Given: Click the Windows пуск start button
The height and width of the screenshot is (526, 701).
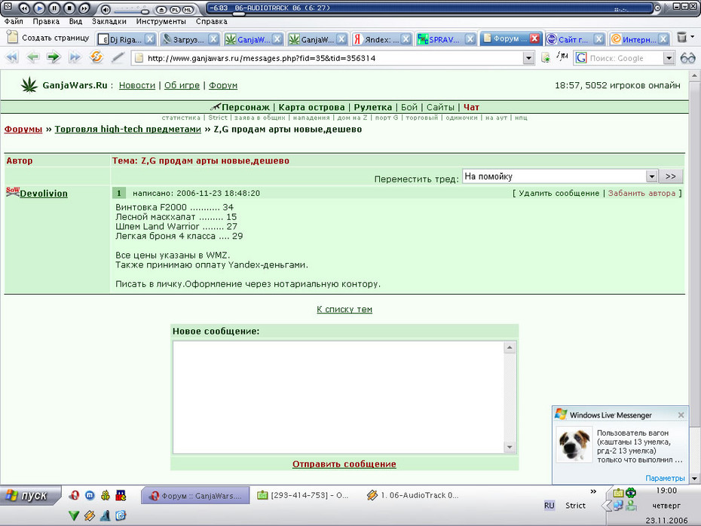Looking at the screenshot, I should pos(30,496).
